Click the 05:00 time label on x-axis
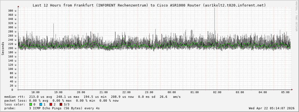The height and width of the screenshot is (112, 299). 285,92
